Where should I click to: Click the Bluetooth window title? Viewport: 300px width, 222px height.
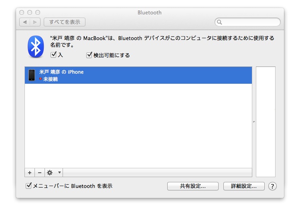[x=150, y=12]
